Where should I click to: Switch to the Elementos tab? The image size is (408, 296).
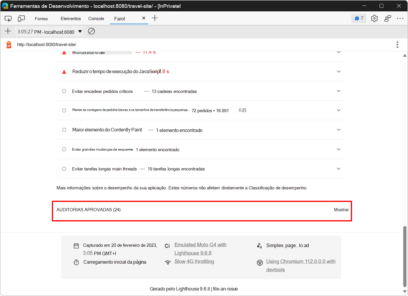[x=71, y=19]
